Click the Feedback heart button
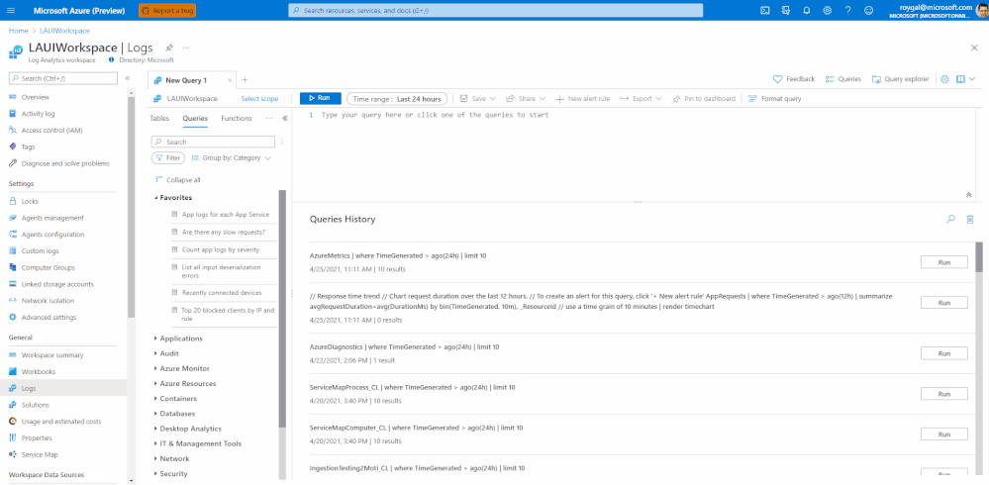Image resolution: width=989 pixels, height=485 pixels. coord(794,79)
